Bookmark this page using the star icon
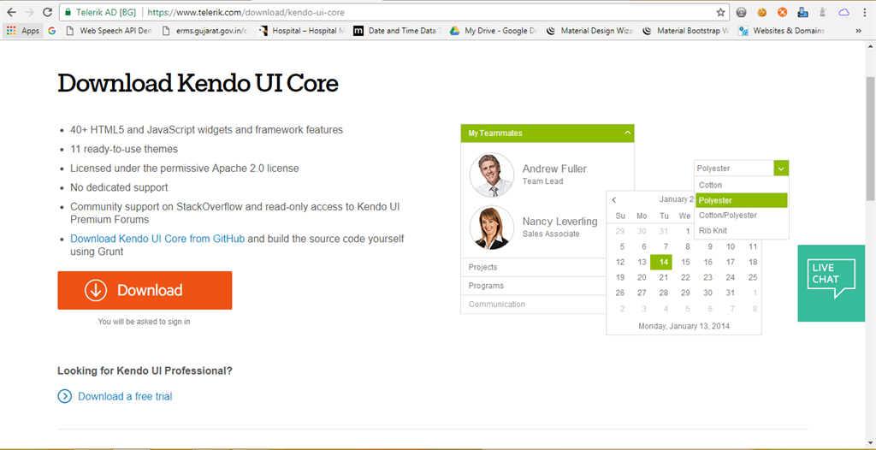Image resolution: width=876 pixels, height=450 pixels. 720,12
